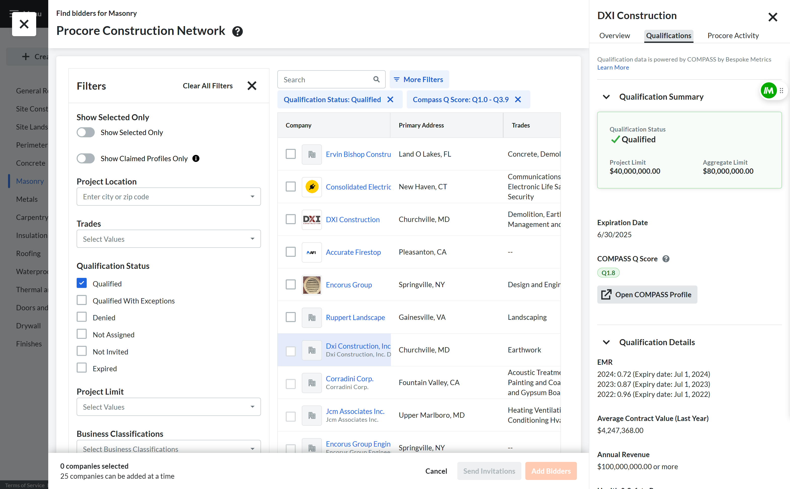Select the DXI Construction row checkbox
This screenshot has height=489, width=790.
(x=290, y=219)
